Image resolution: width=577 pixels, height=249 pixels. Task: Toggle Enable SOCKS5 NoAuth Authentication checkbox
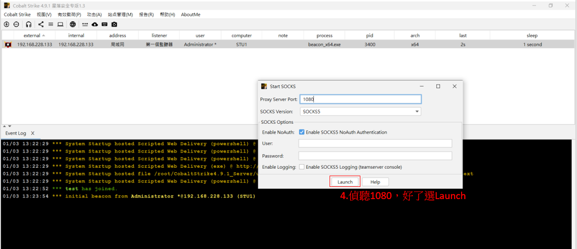(302, 132)
